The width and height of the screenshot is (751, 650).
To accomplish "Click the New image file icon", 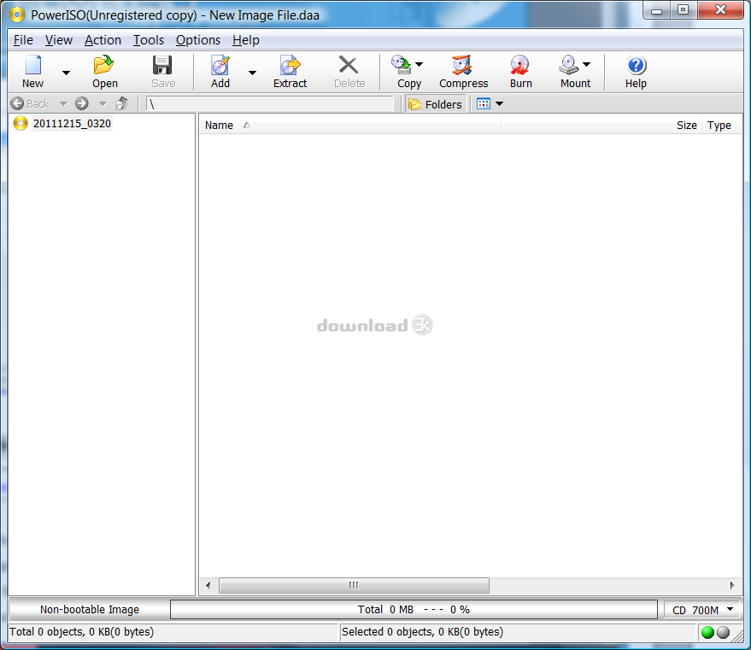I will (x=32, y=66).
